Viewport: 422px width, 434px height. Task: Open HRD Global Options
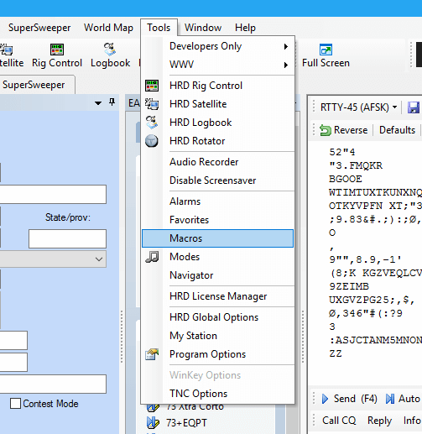click(x=217, y=317)
